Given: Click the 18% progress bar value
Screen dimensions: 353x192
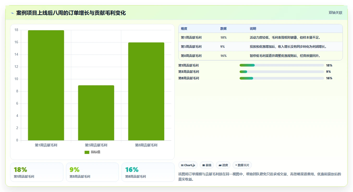Looking at the screenshot, I should tap(329, 65).
